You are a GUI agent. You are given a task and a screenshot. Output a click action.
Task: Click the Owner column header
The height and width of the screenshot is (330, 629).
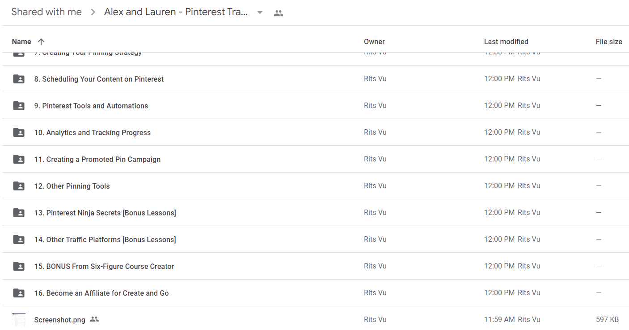click(x=374, y=41)
